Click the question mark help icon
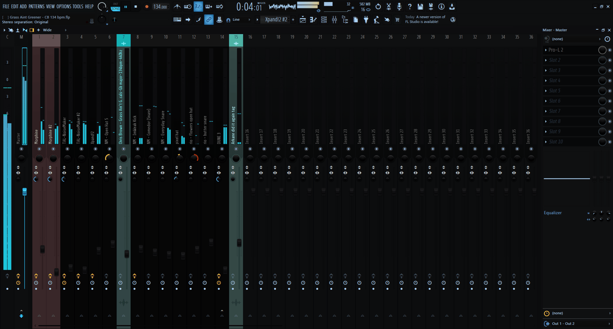 pyautogui.click(x=410, y=7)
